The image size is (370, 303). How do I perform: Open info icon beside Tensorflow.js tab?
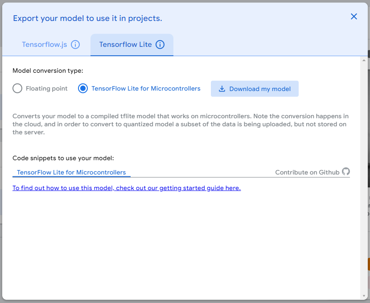click(75, 44)
